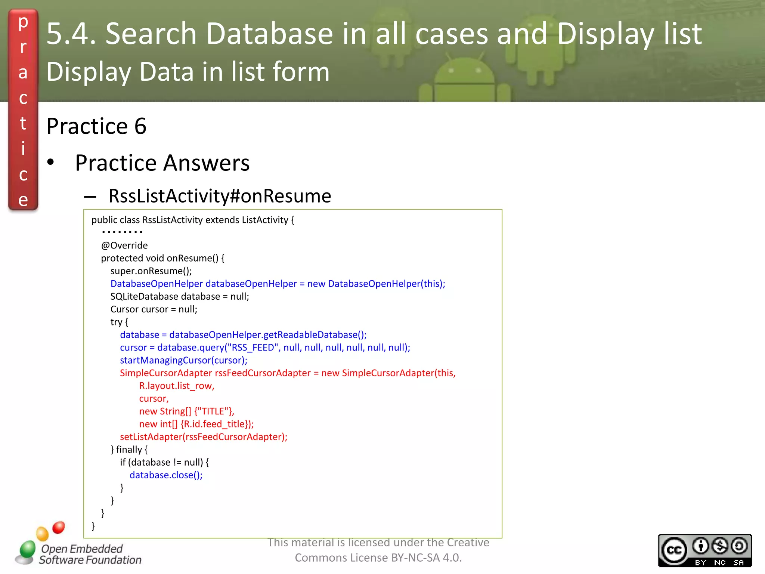Image resolution: width=765 pixels, height=574 pixels.
Task: Click the subtitle 'Display Data in list form'
Action: [188, 72]
